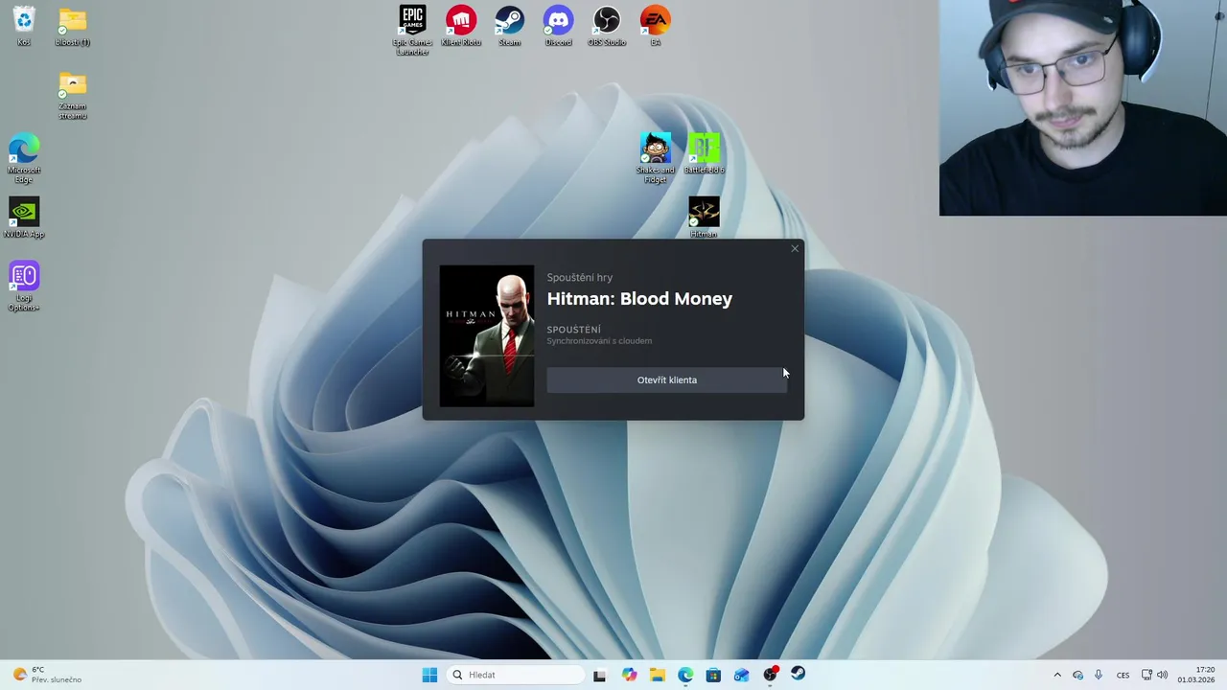Launch Shakes and Fidget desktop icon

pyautogui.click(x=656, y=157)
